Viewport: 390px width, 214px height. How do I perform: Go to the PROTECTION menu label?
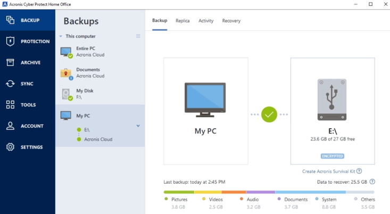click(35, 42)
